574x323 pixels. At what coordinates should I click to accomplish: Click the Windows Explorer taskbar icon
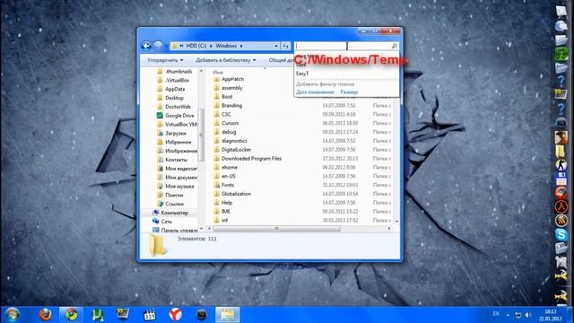tap(227, 315)
